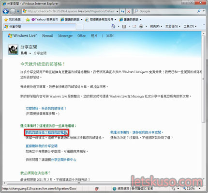208x193 pixels.
Task: Open Office in the Windows Live header
Action: point(81,36)
